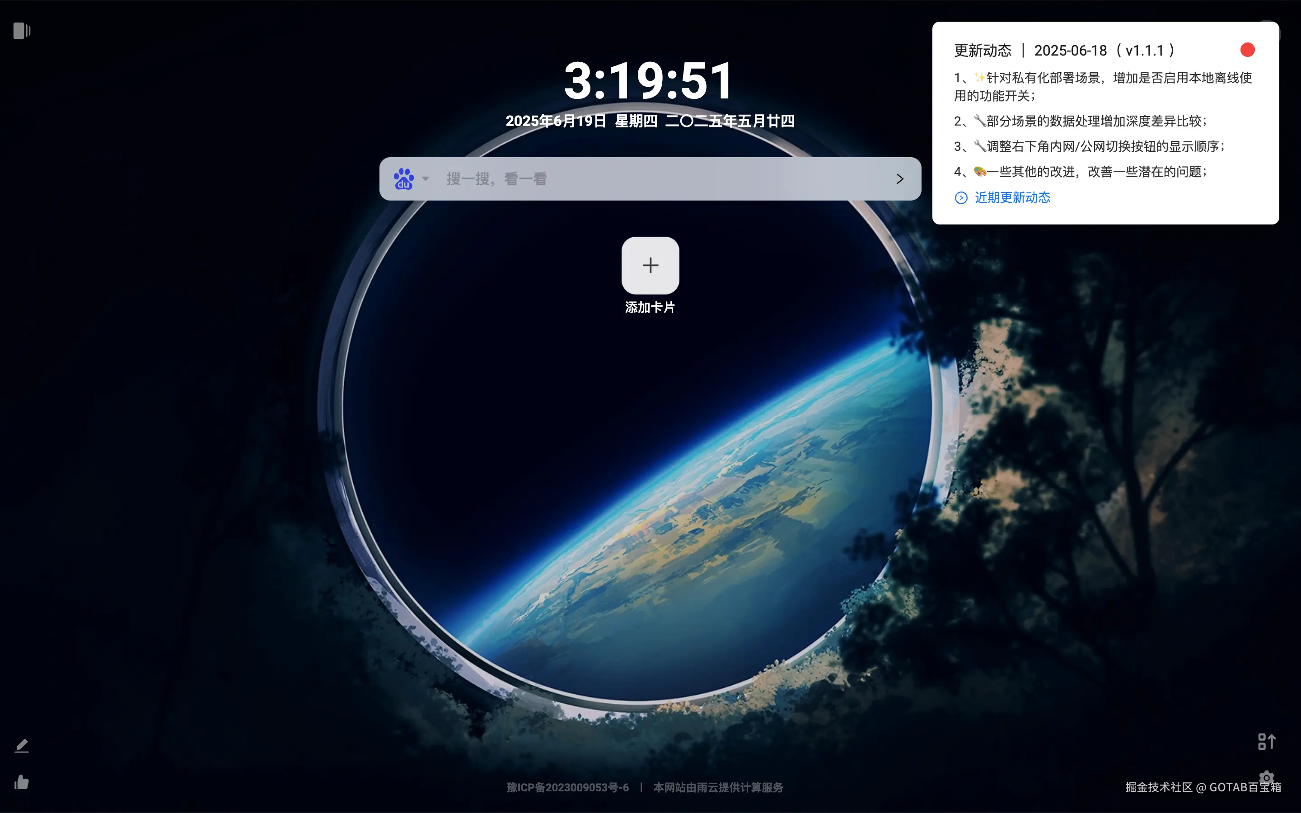Click the layout squares with up-arrow icon
The width and height of the screenshot is (1301, 813).
[1267, 742]
